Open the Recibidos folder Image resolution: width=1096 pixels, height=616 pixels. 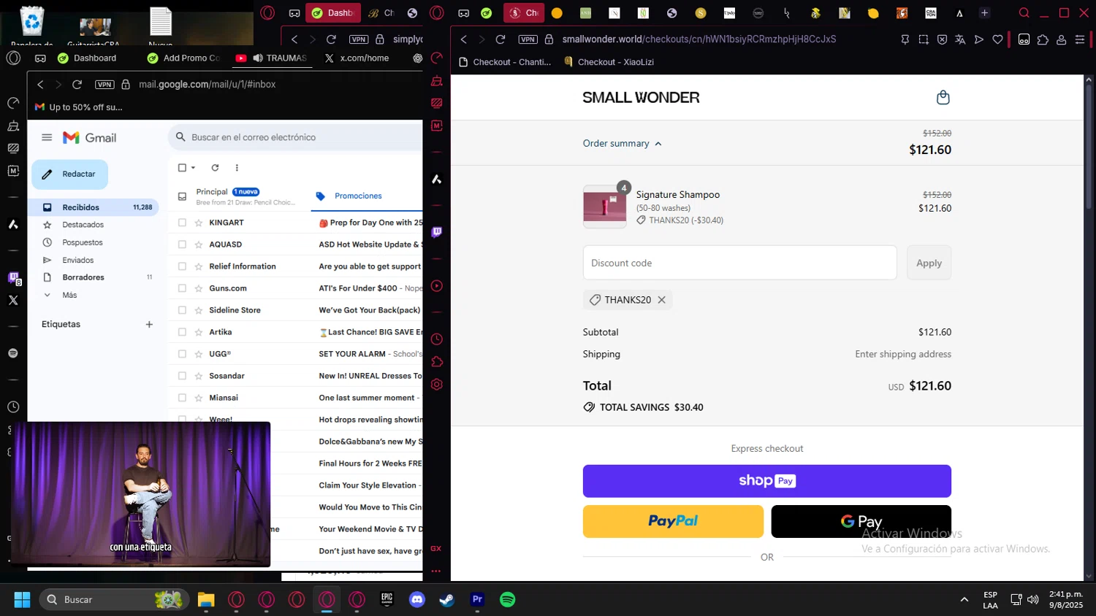95,207
